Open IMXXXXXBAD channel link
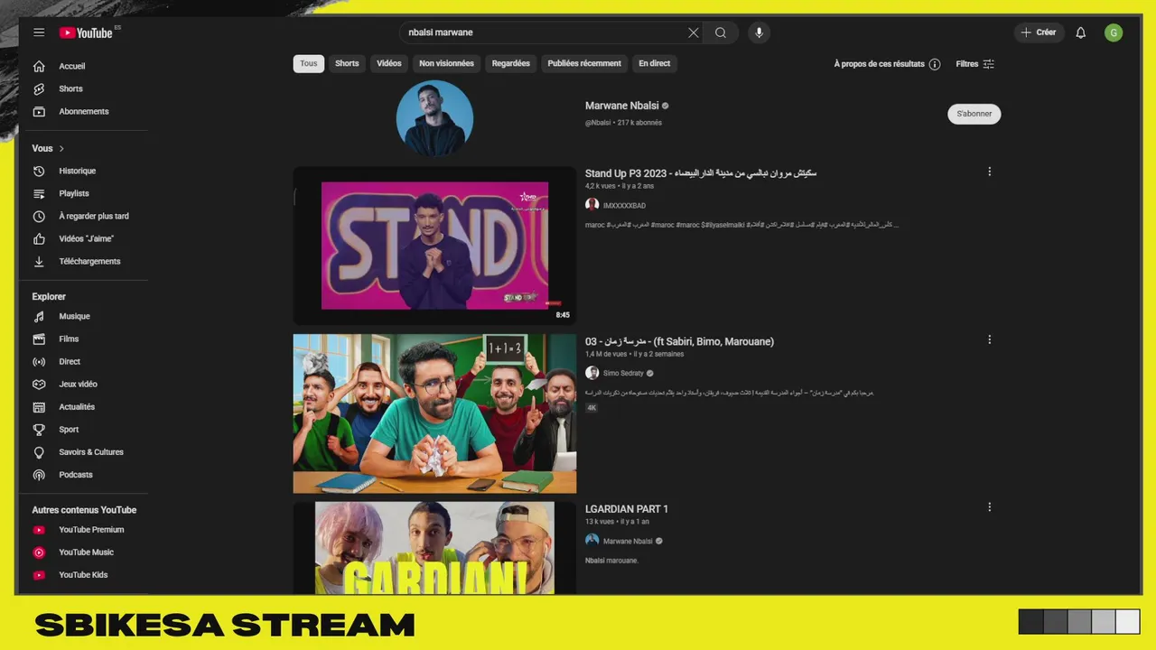The width and height of the screenshot is (1156, 650). click(x=624, y=206)
